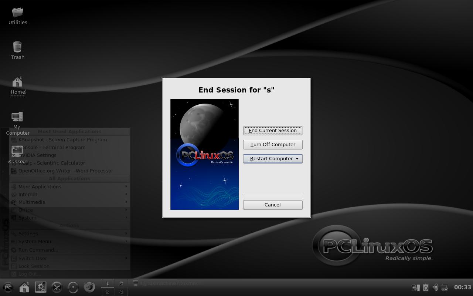473x296 pixels.
Task: Open the Restart Computer dropdown button
Action: [273, 158]
